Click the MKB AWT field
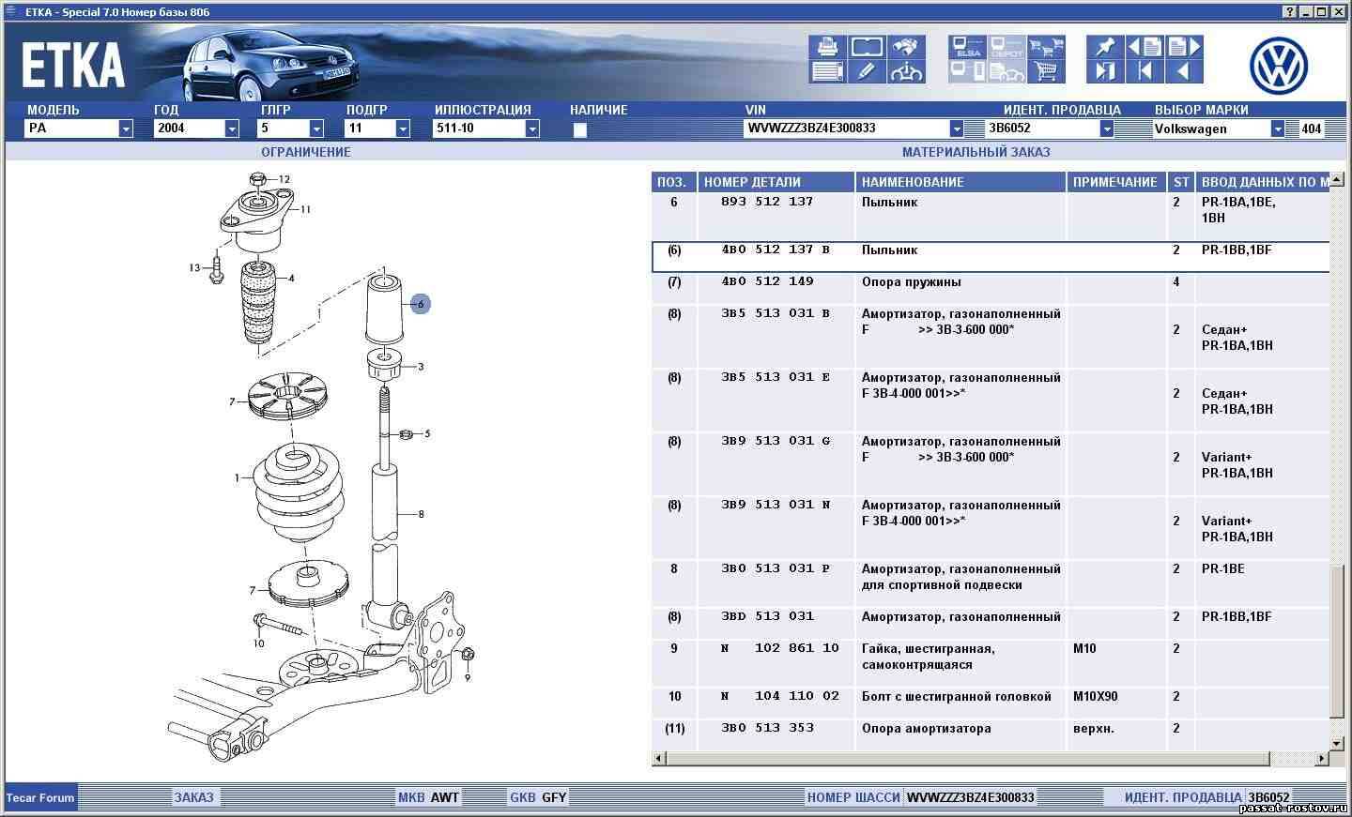 (428, 797)
